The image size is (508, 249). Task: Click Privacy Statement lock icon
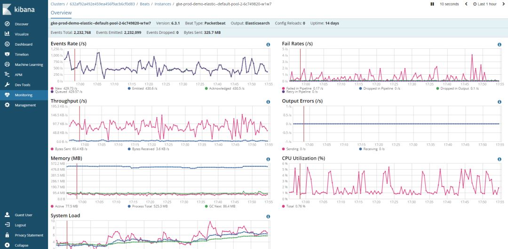[7, 235]
